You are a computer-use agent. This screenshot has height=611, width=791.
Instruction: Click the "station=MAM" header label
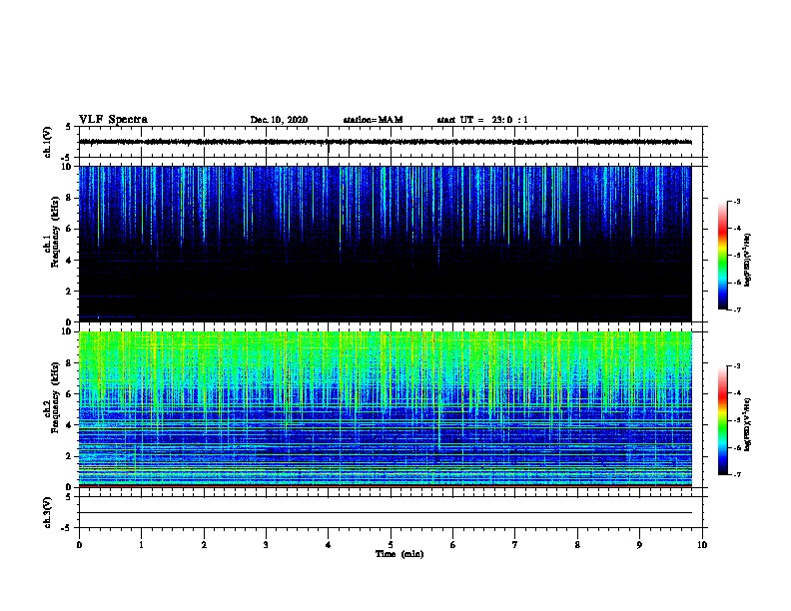click(373, 120)
